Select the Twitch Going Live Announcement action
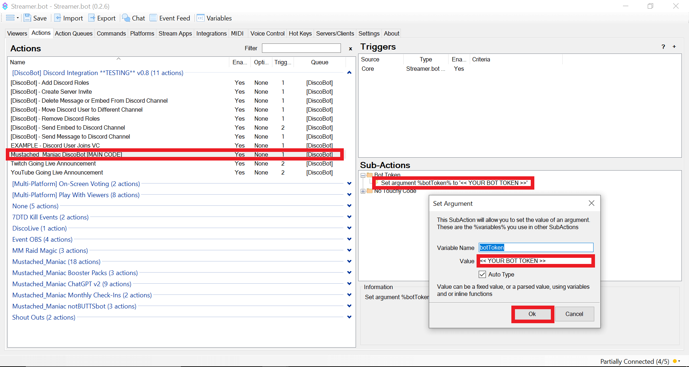 point(53,163)
